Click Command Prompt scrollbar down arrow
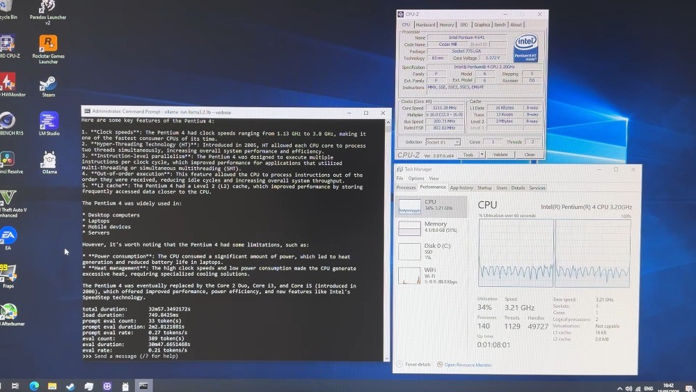 click(386, 358)
